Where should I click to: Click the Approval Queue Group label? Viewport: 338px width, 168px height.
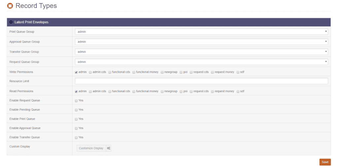pos(24,42)
